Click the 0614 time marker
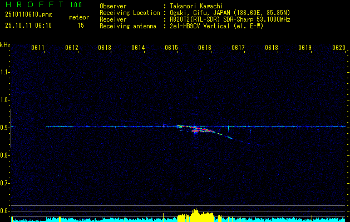The image size is (350, 222). 138,48
